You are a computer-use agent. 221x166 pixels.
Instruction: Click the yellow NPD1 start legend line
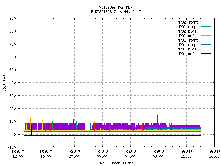point(205,40)
